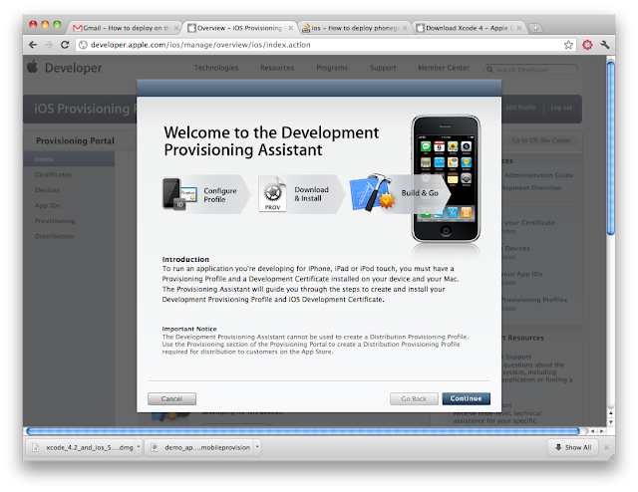Click the Devices link in right column

click(517, 248)
